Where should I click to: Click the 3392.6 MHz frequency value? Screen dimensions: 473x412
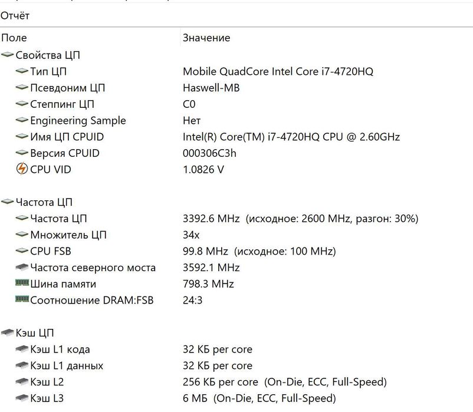coord(211,219)
